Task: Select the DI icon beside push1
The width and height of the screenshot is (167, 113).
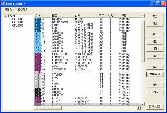Action: click(38, 99)
